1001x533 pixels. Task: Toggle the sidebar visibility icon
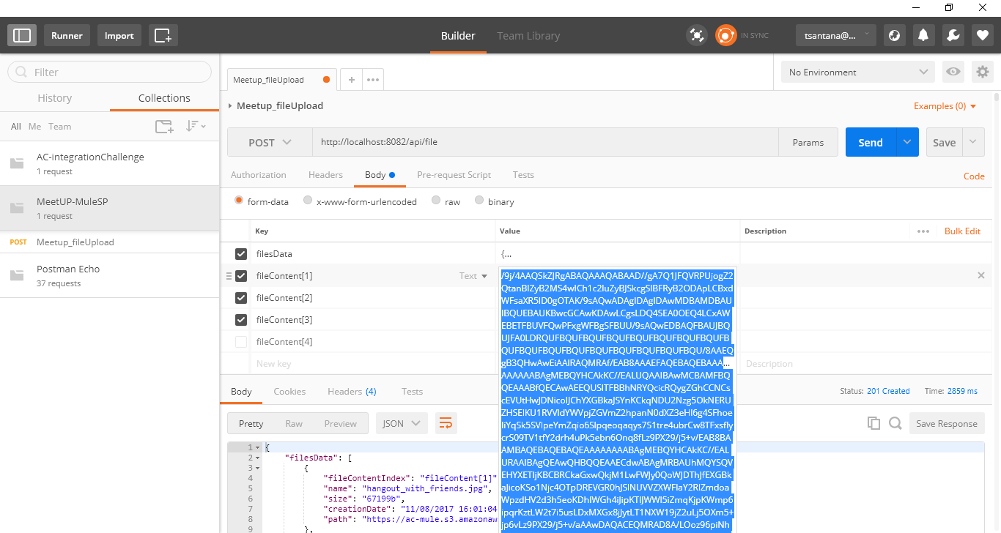tap(21, 34)
